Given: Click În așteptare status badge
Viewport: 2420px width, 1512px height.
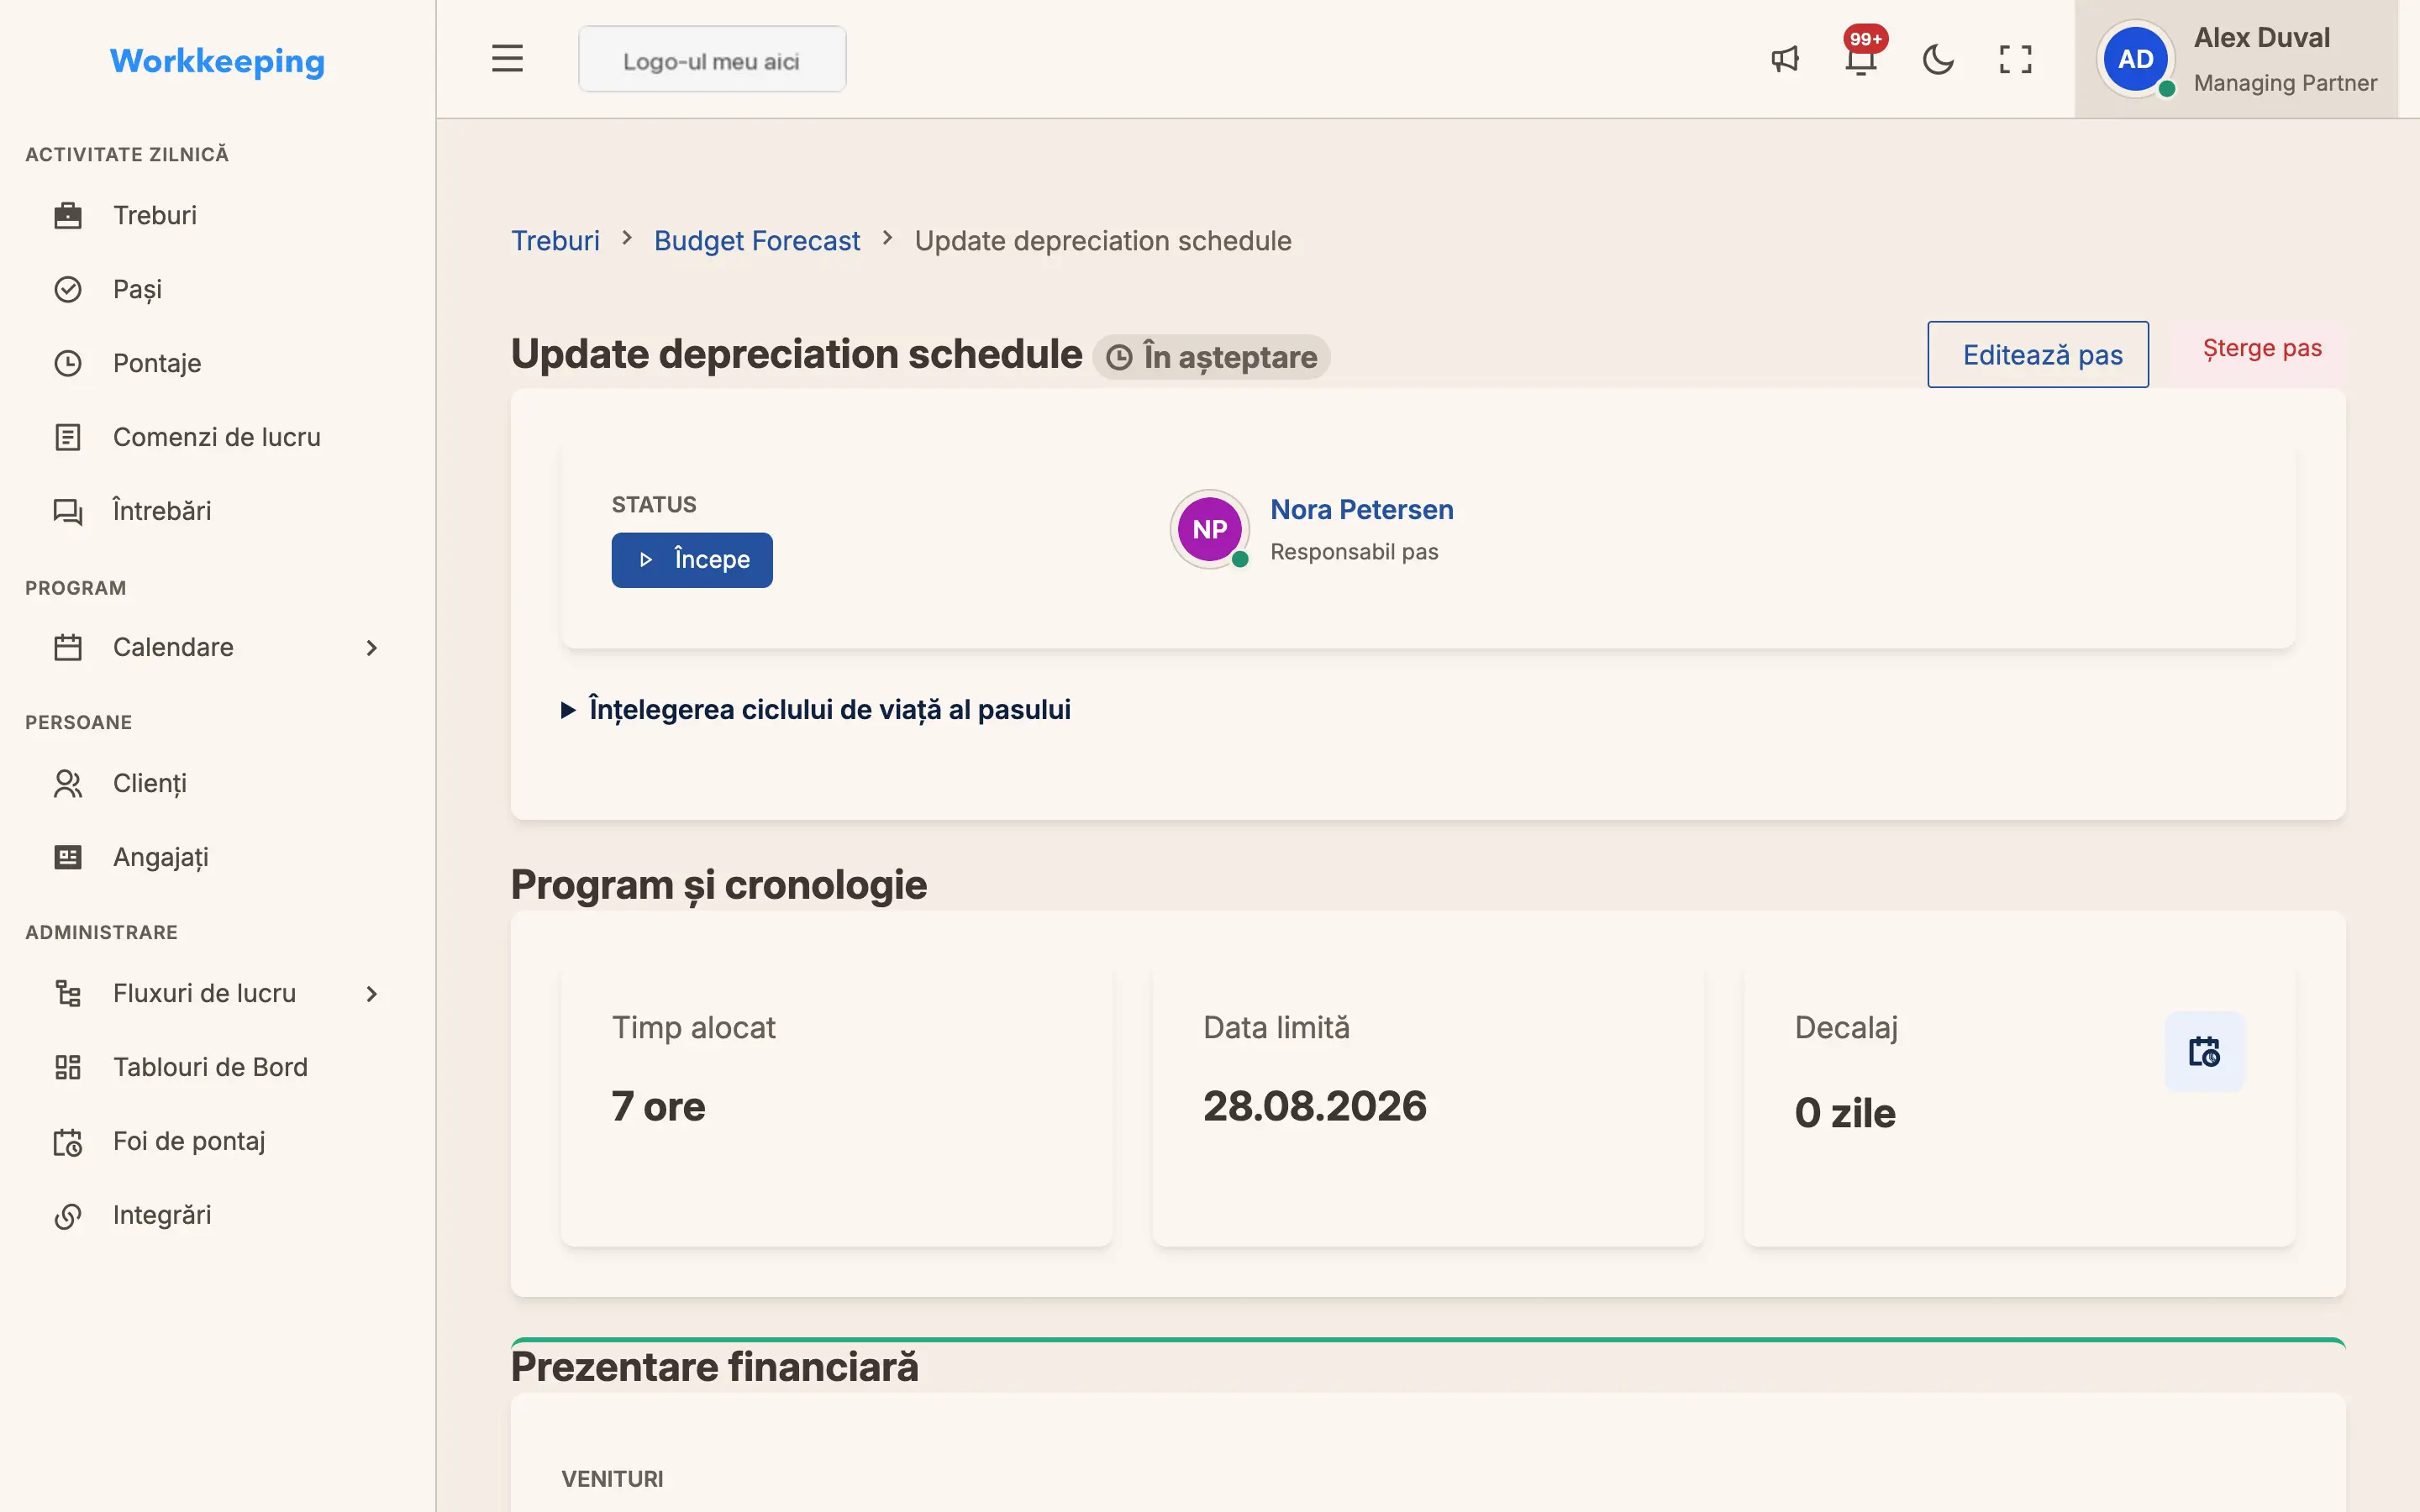Looking at the screenshot, I should 1211,357.
